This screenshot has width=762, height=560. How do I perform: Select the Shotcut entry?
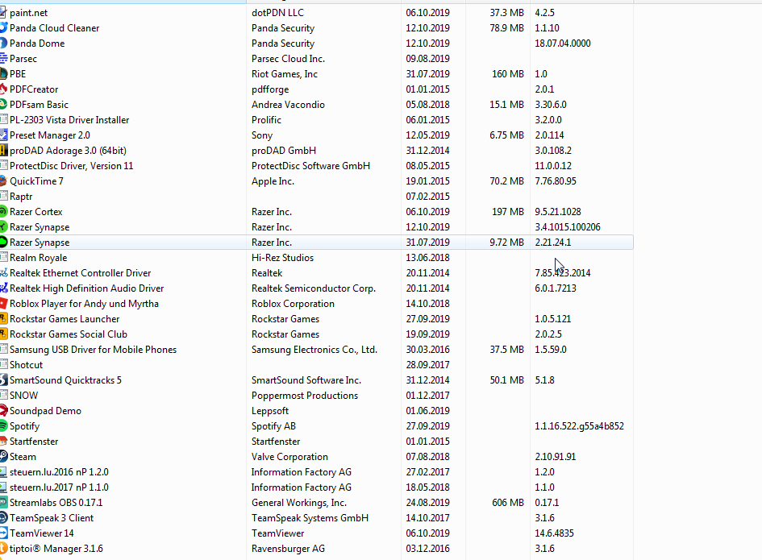pyautogui.click(x=27, y=364)
